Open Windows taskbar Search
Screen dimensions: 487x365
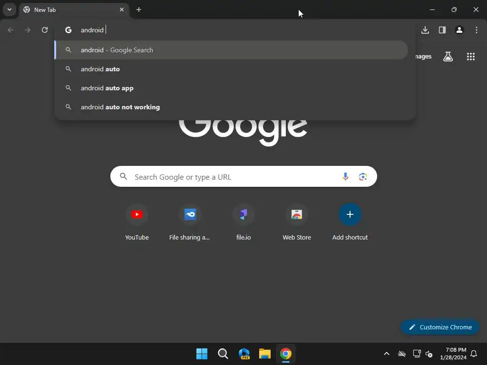(223, 354)
